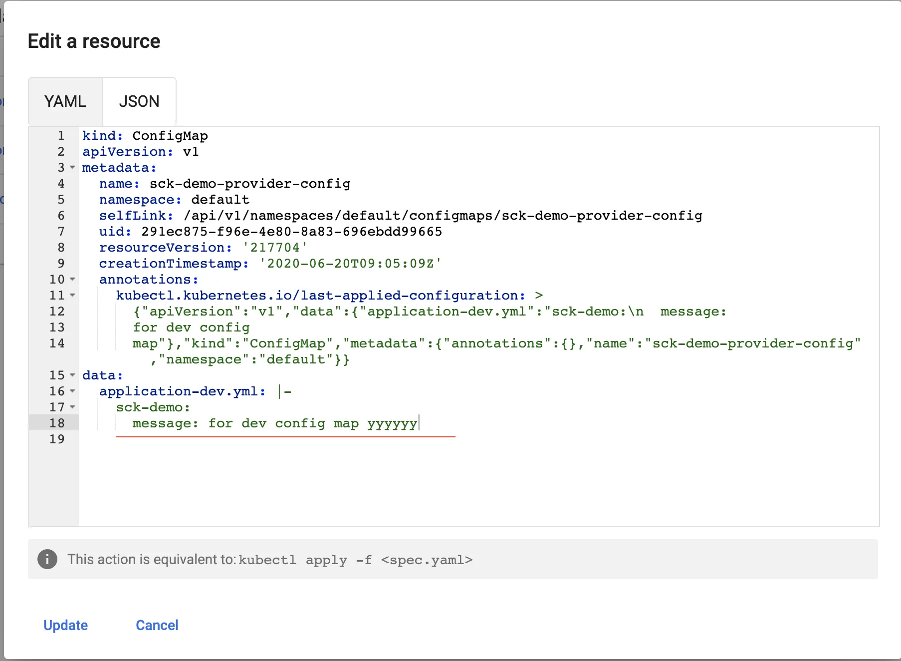901x661 pixels.
Task: Collapse the data section fold arrow
Action: click(x=72, y=375)
